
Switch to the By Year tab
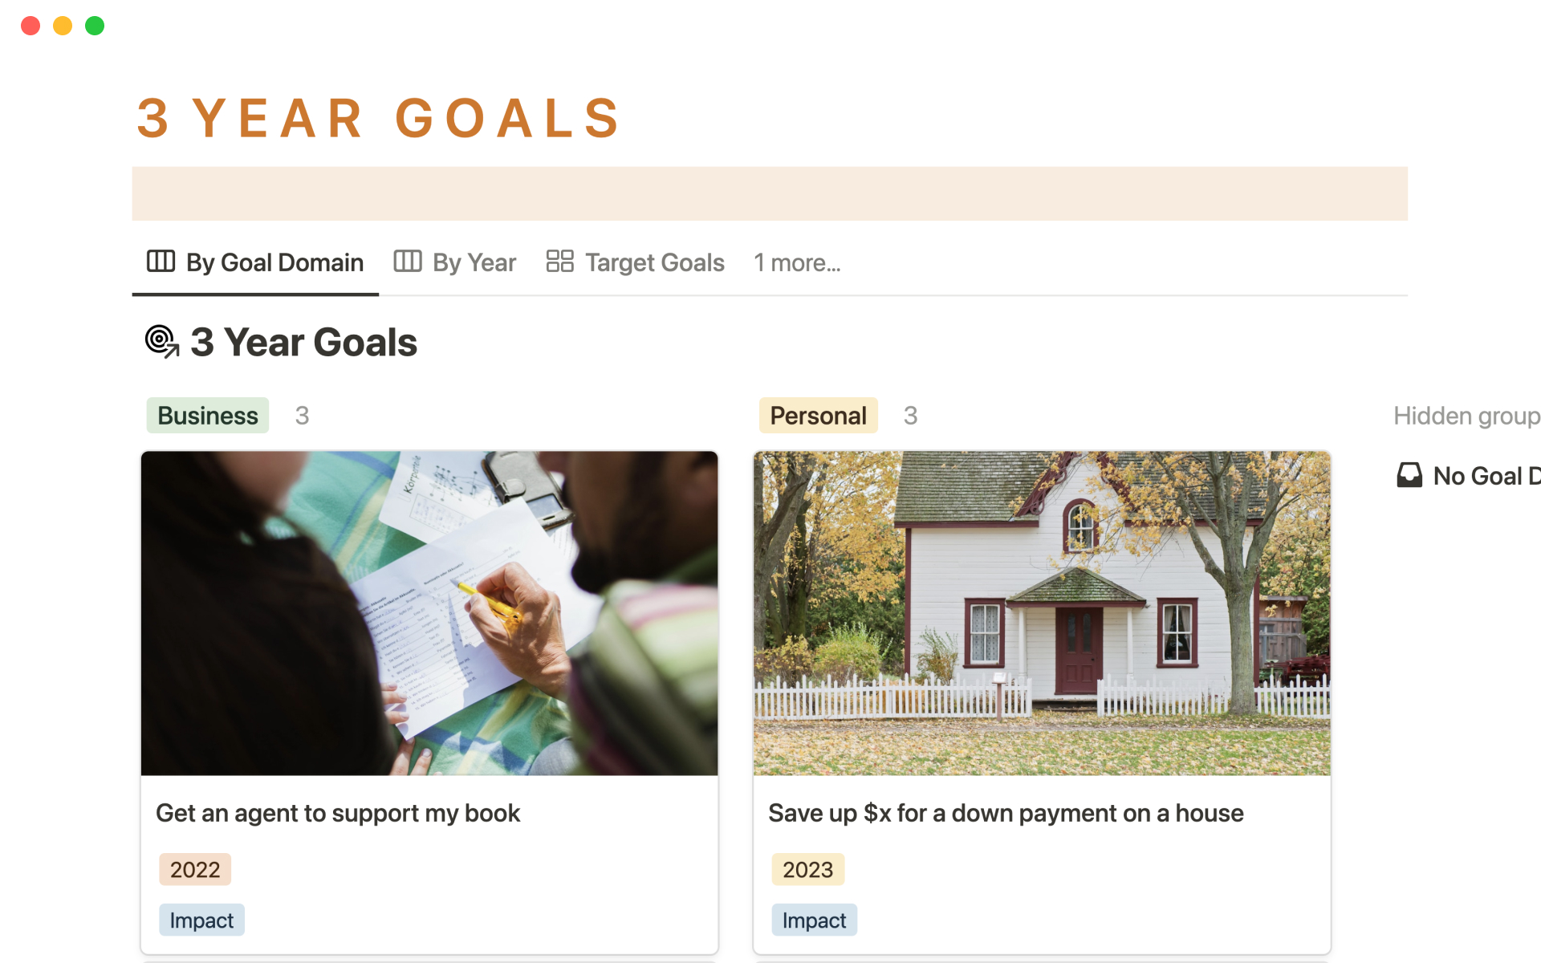pos(474,262)
